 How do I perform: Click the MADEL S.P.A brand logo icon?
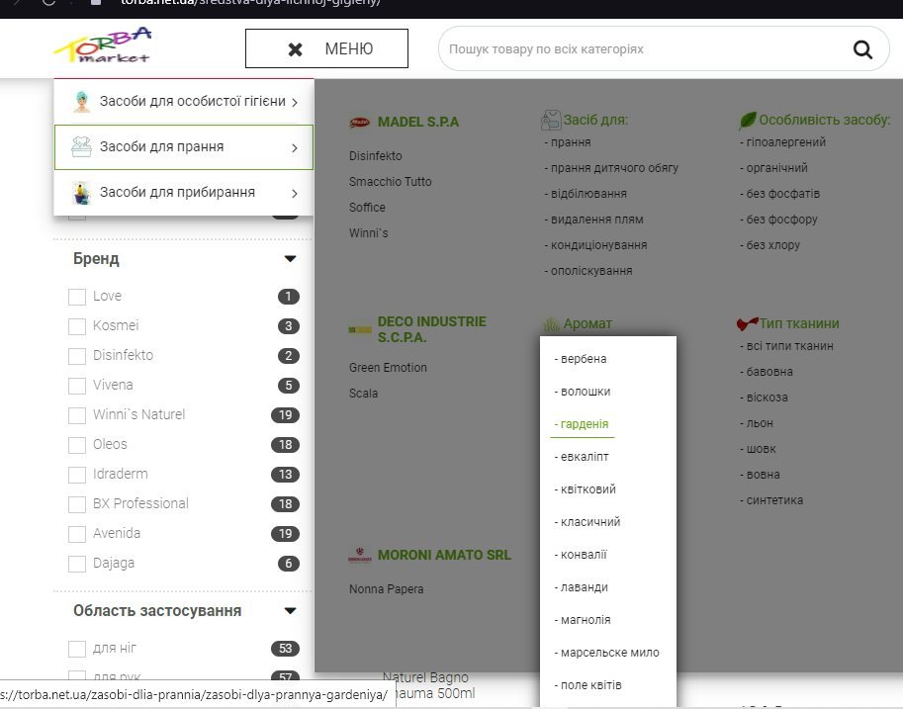tap(360, 122)
